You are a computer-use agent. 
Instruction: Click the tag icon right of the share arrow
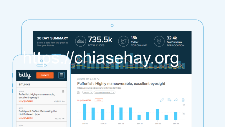(183, 100)
